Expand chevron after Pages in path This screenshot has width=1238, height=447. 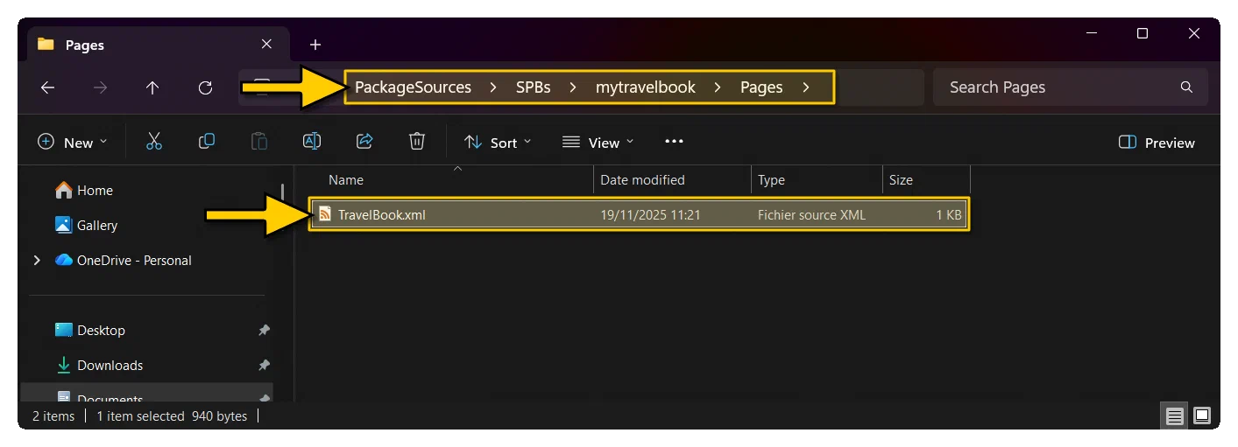click(x=806, y=87)
